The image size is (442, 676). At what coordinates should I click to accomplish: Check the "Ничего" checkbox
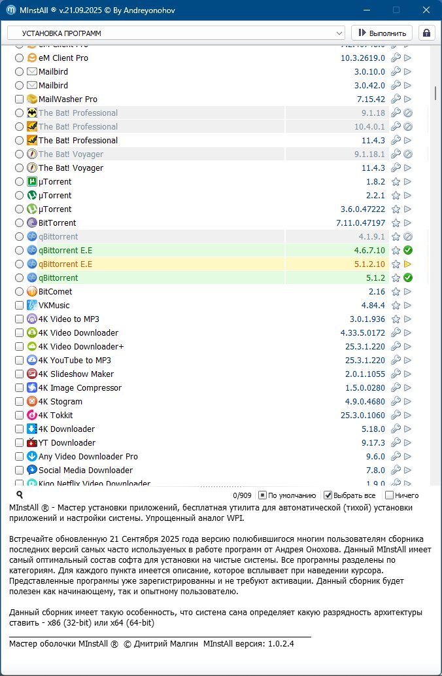pos(389,495)
